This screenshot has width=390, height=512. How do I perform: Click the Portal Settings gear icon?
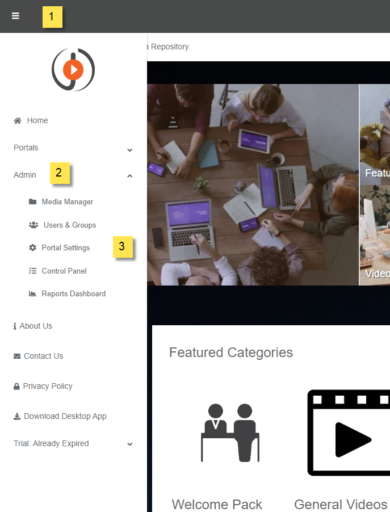(32, 248)
